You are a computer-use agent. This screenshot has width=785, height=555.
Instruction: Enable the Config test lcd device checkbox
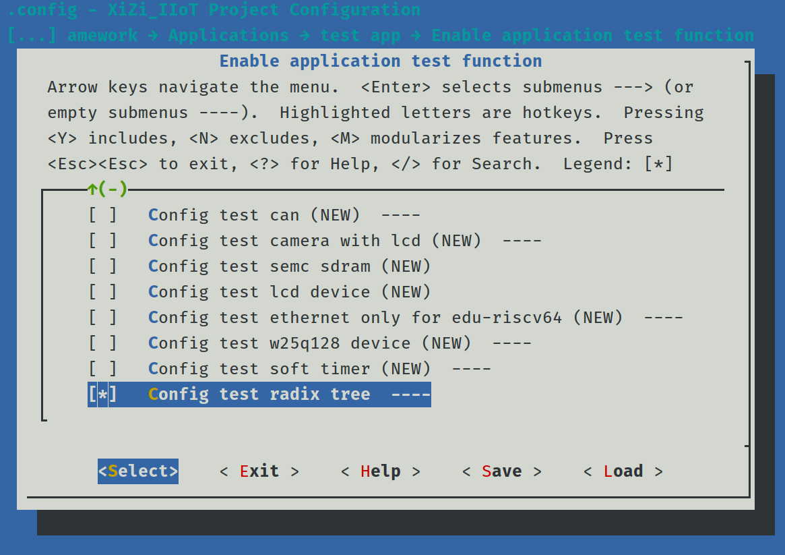102,292
